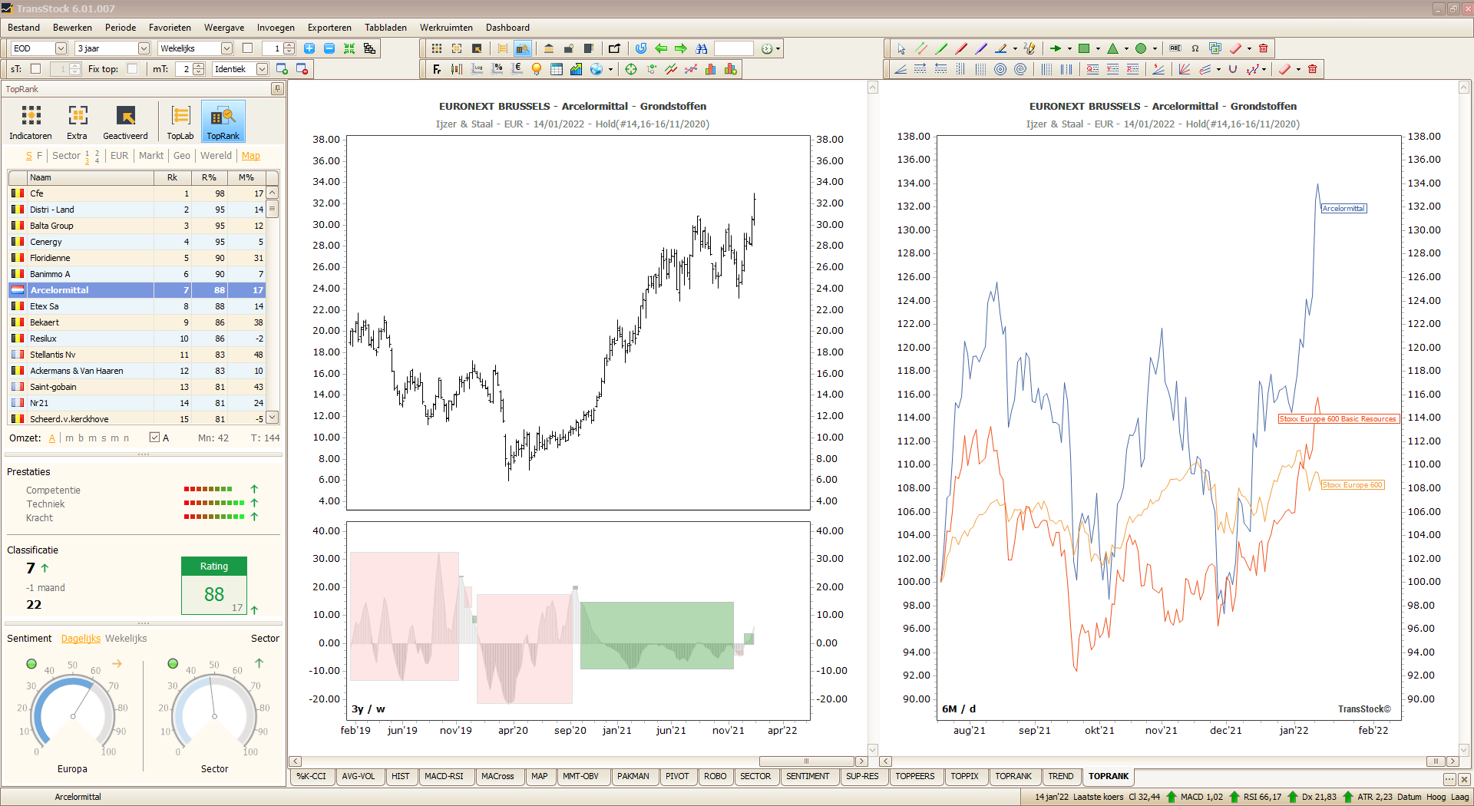
Task: Select the spiral drawing tool
Action: [x=1020, y=69]
